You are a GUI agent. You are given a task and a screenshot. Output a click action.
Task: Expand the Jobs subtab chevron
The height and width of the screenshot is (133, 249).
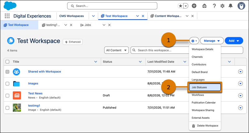(104, 25)
